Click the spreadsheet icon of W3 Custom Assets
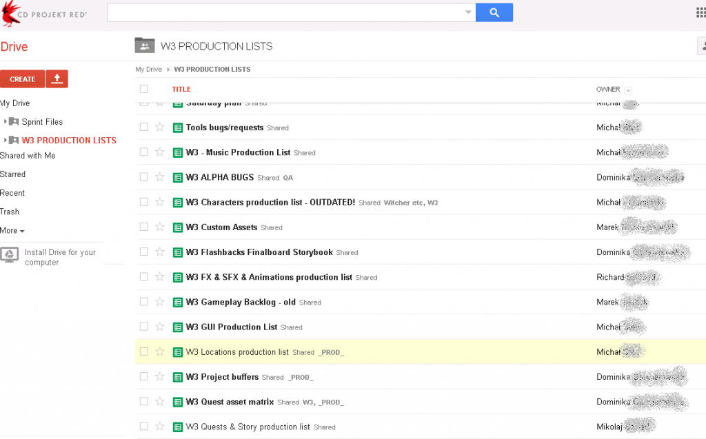Viewport: 706px width, 439px height. coord(178,227)
